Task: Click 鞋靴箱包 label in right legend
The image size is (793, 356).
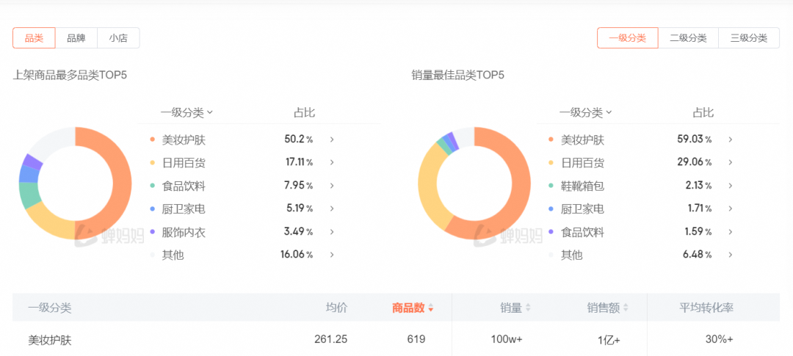Action: pyautogui.click(x=582, y=186)
